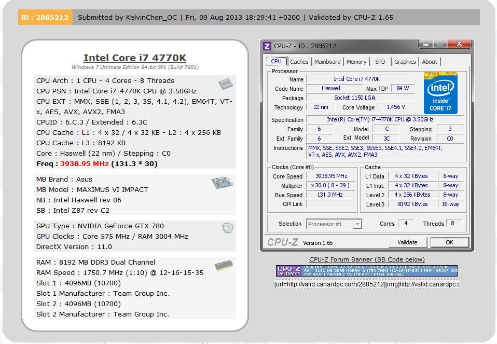
Task: Click the CPU chip icon beside CPU Arch
Action: click(225, 84)
